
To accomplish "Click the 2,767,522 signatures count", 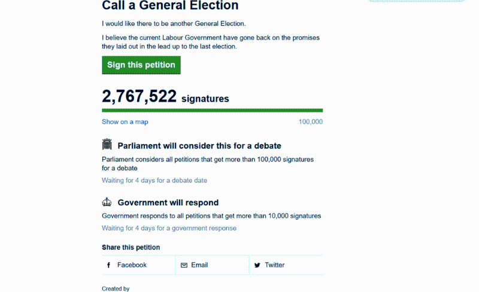I will point(139,96).
